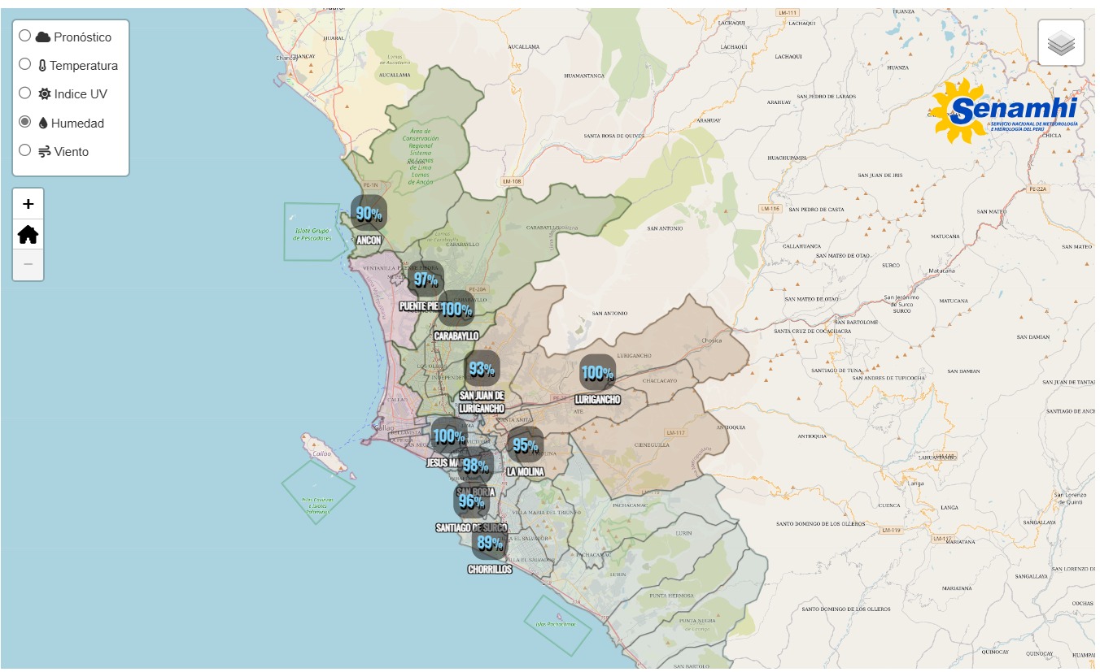Click the cloud icon next to Pronóstico
Screen dimensions: 1100x672
[x=43, y=37]
